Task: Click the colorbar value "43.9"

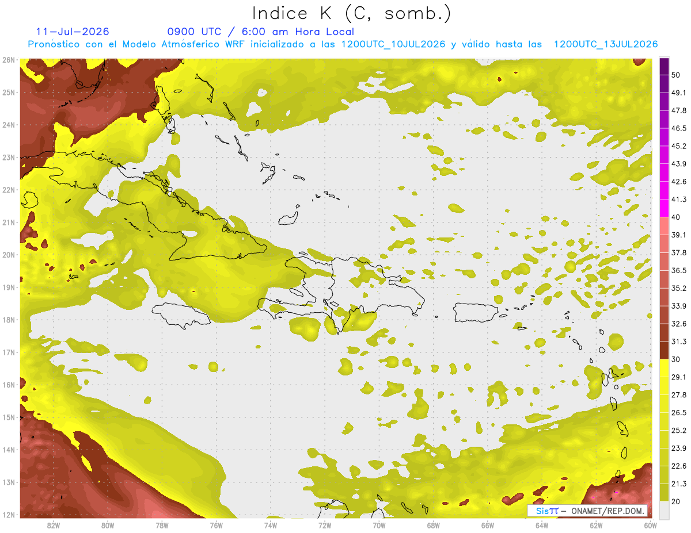Action: point(678,164)
